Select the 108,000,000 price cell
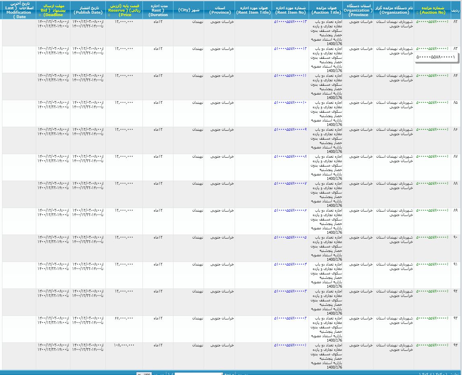Image resolution: width=462 pixels, height=375 pixels. tap(124, 345)
